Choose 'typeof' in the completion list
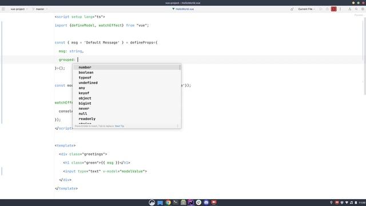The height and width of the screenshot is (206, 366). tap(126, 78)
